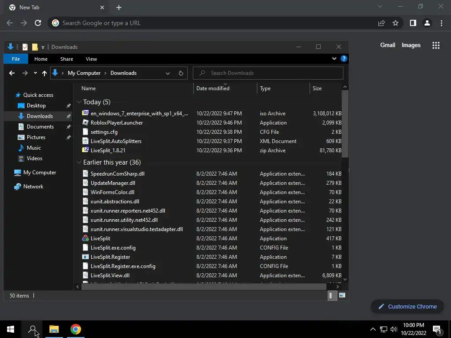This screenshot has height=338, width=451.
Task: Click the Explorer help icon
Action: pyautogui.click(x=344, y=59)
